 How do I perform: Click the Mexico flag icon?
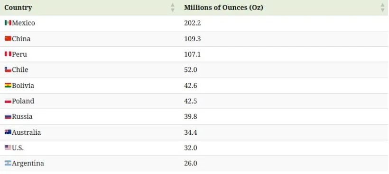pyautogui.click(x=8, y=23)
